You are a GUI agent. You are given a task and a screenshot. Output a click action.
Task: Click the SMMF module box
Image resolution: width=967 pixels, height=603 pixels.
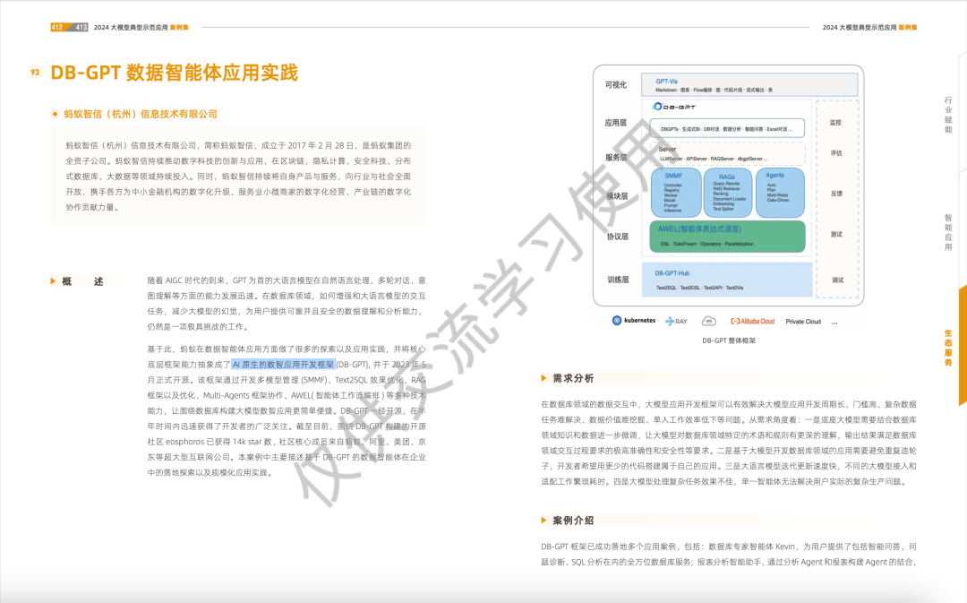676,193
